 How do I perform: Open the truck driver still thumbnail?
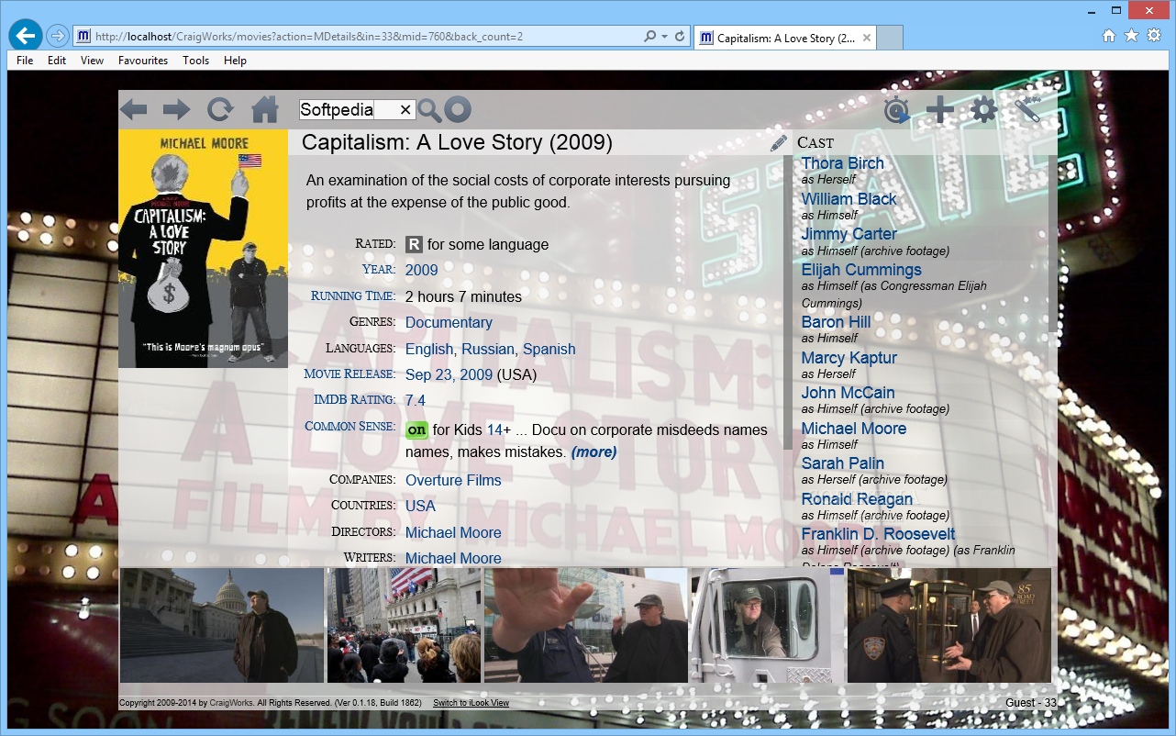point(767,625)
